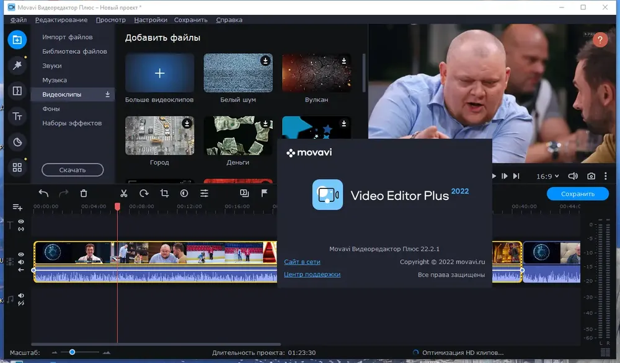Zoom out timeline with small mountains icon
620x363 pixels.
tap(55, 352)
